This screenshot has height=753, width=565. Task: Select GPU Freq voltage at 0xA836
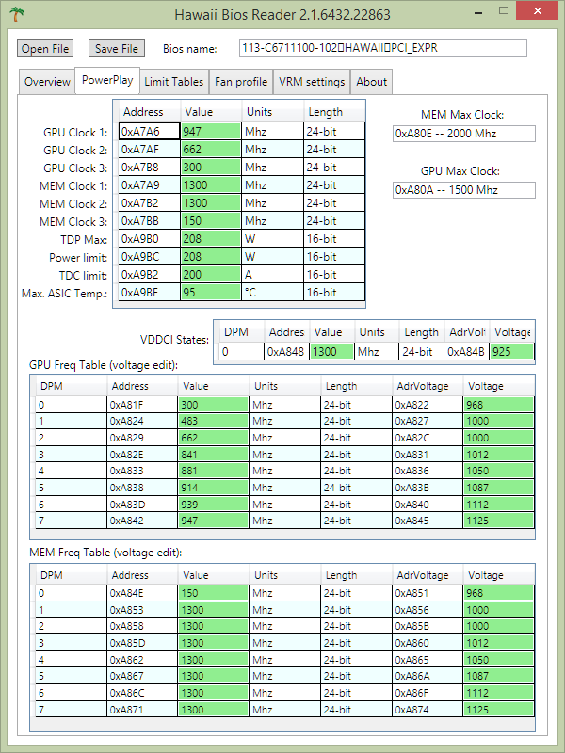499,471
